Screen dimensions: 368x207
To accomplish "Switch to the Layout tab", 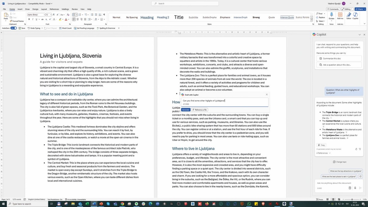I will tap(44, 9).
